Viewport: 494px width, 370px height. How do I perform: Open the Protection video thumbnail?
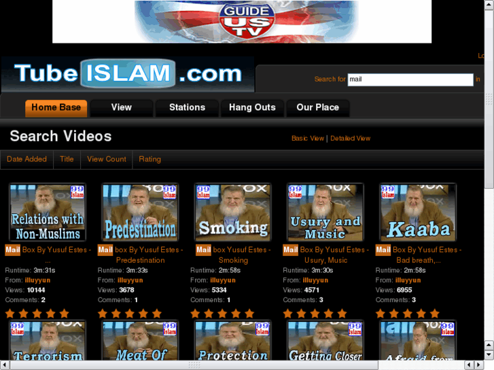point(233,341)
